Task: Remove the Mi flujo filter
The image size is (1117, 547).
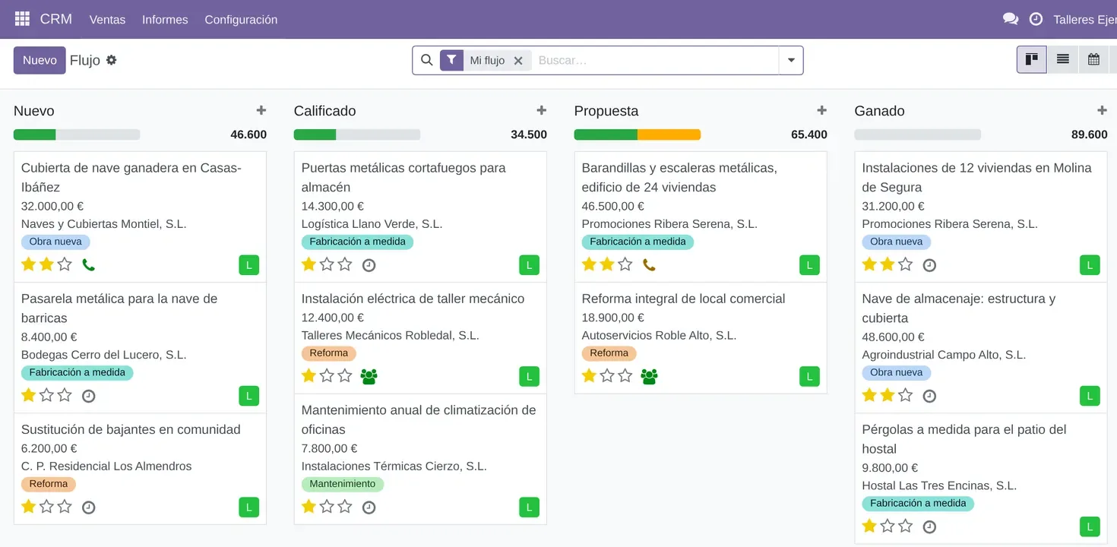Action: pos(518,61)
